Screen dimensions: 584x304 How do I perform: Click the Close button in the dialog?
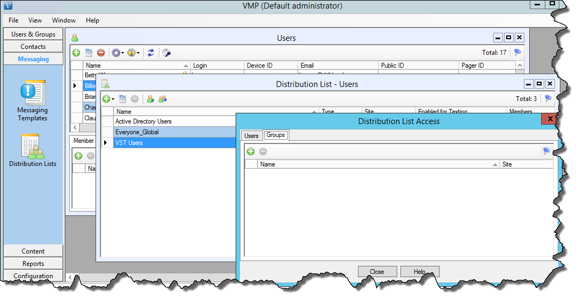(x=377, y=272)
